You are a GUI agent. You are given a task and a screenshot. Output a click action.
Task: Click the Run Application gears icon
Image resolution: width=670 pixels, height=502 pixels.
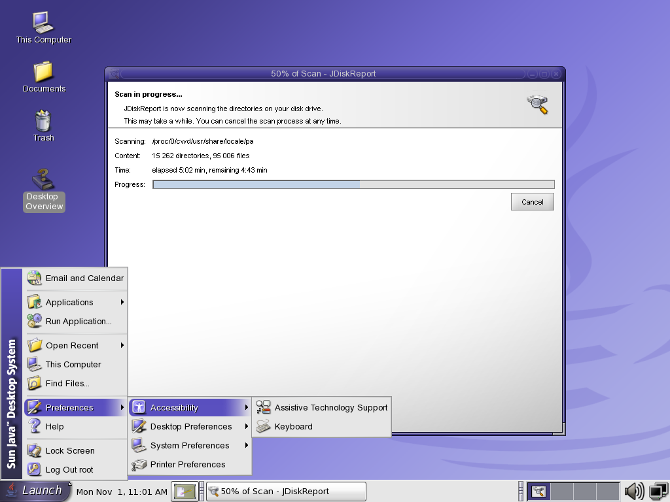tap(34, 321)
